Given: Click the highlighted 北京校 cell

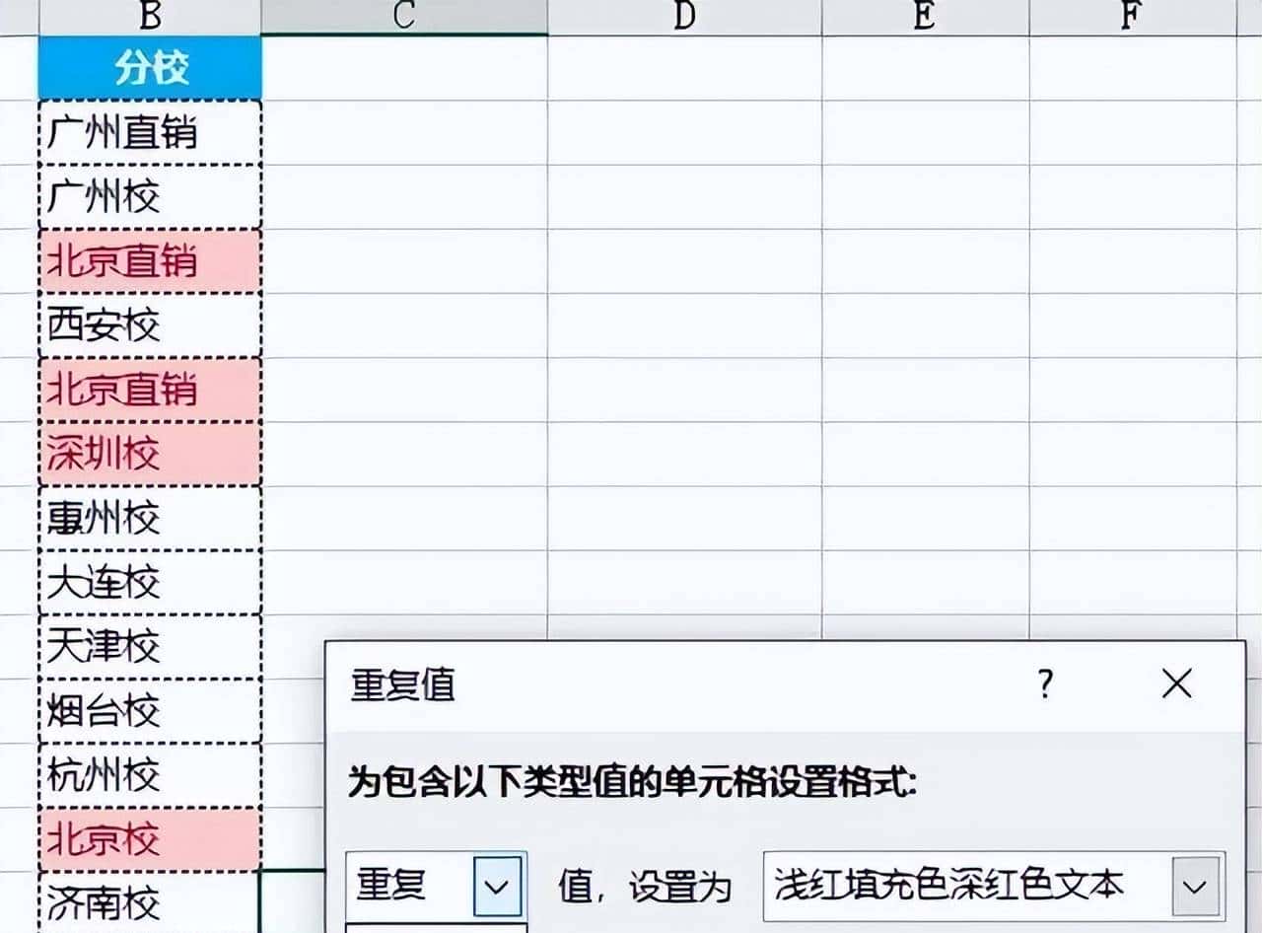Looking at the screenshot, I should 148,840.
